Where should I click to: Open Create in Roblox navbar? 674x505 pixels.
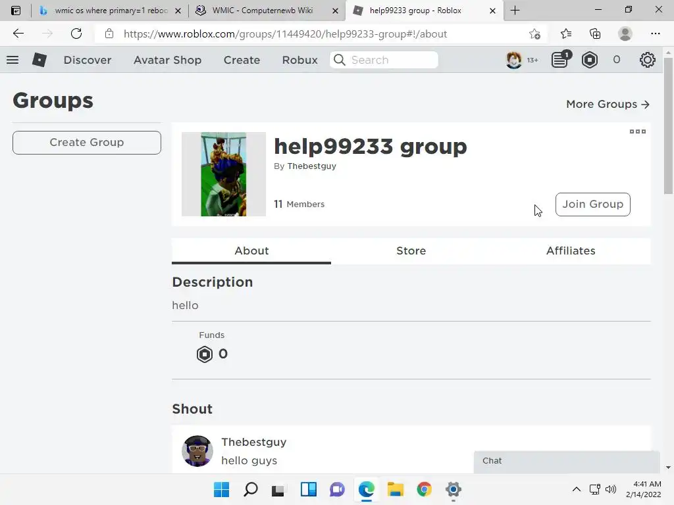(x=242, y=60)
